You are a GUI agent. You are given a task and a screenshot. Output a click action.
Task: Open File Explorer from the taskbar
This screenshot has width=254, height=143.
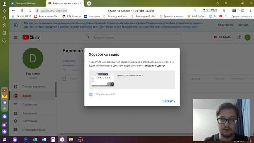click(71, 139)
